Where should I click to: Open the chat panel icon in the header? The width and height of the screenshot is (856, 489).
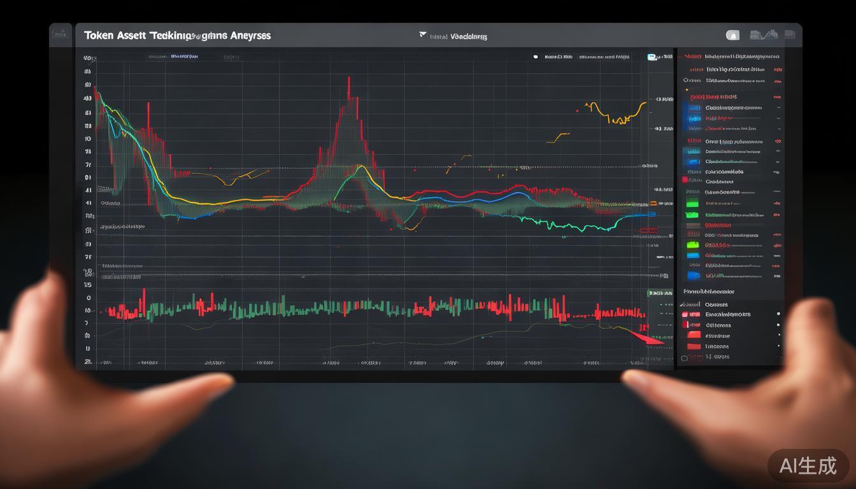click(x=790, y=35)
